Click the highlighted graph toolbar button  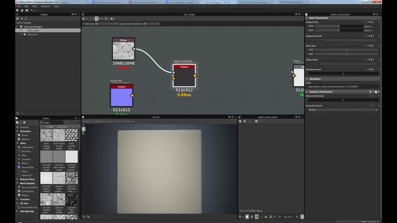97,19
